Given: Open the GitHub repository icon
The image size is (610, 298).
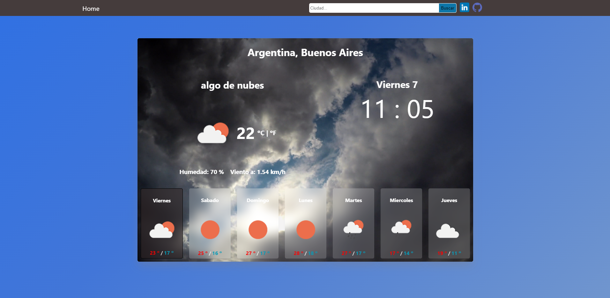Looking at the screenshot, I should point(477,7).
